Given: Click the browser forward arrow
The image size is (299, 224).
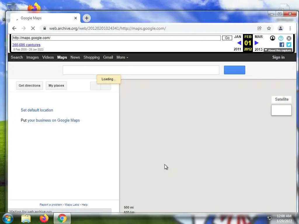Looking at the screenshot, I should tap(23, 28).
